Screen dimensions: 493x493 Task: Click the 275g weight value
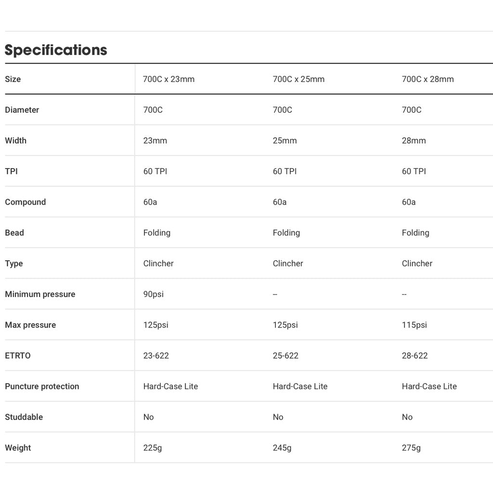point(411,448)
